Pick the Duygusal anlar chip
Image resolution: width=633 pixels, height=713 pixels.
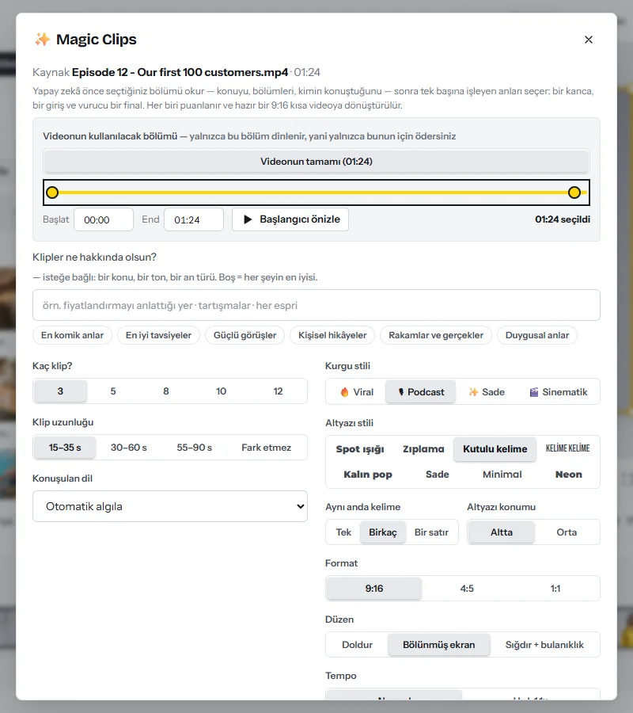coord(537,335)
